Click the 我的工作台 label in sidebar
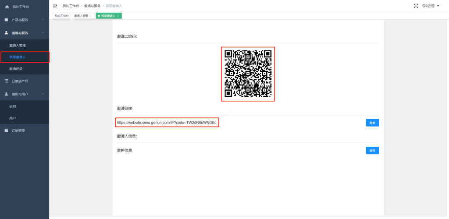The image size is (449, 219). tap(21, 7)
